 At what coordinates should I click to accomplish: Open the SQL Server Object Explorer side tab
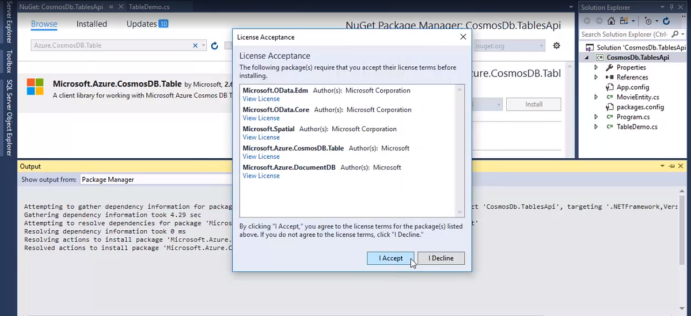(x=9, y=118)
